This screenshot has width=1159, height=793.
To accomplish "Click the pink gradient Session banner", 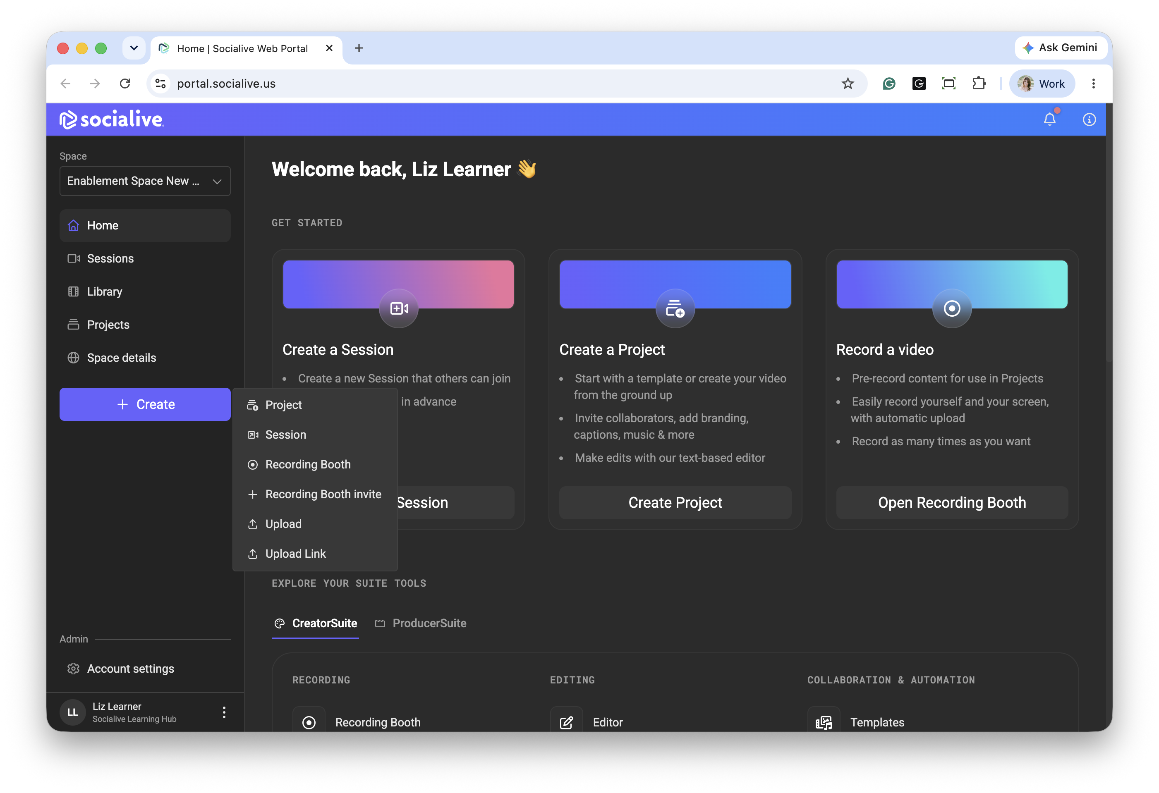I will coord(398,284).
